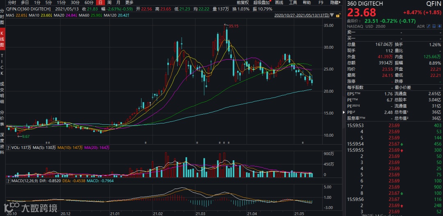
Task: Click the after-hours price 23.51
Action: pos(371,21)
